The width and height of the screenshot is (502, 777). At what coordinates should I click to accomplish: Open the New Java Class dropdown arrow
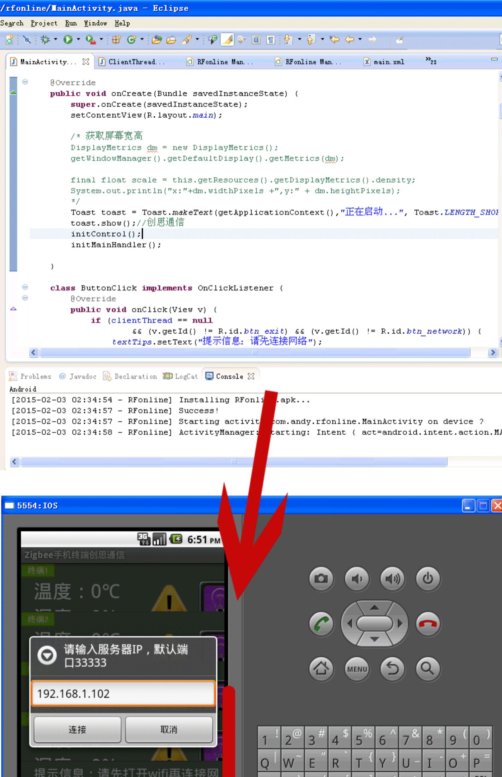point(142,39)
